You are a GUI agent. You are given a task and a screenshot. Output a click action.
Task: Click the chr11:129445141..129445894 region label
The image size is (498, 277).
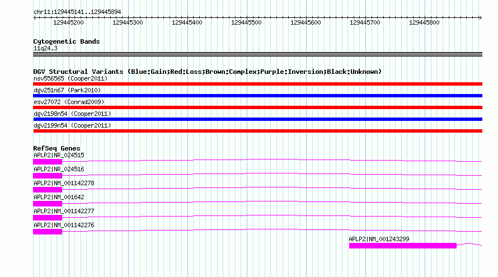pyautogui.click(x=77, y=12)
